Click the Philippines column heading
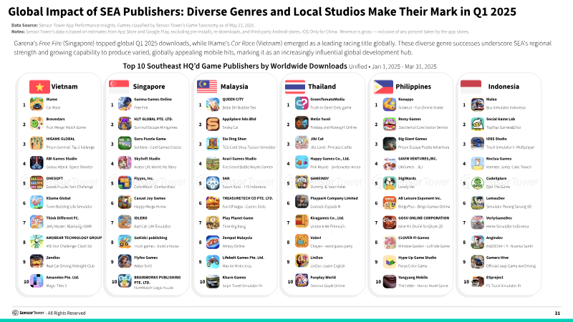This screenshot has width=573, height=322. [x=413, y=87]
